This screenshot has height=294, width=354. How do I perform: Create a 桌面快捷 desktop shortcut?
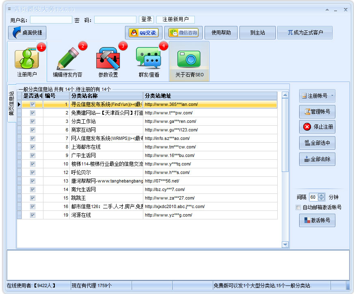pos(27,32)
